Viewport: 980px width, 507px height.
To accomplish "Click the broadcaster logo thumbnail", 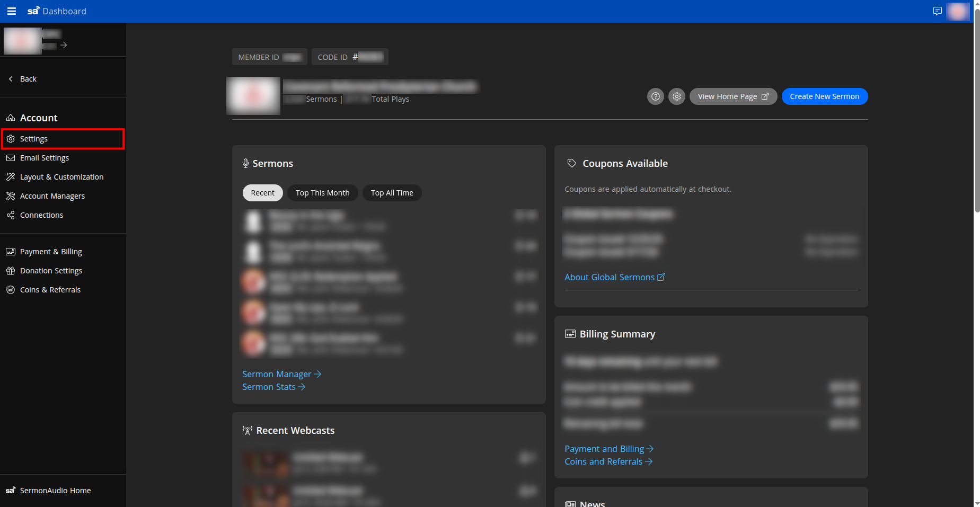I will coord(253,96).
